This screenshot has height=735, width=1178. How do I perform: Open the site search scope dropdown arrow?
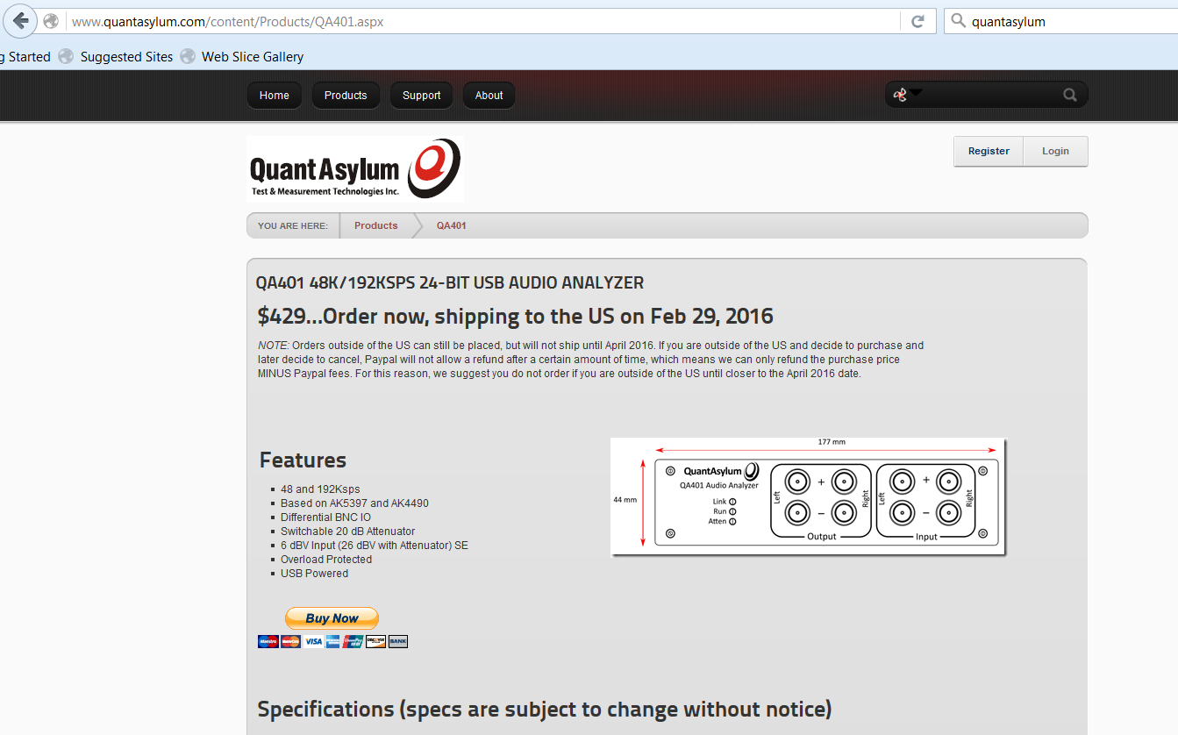tap(916, 92)
